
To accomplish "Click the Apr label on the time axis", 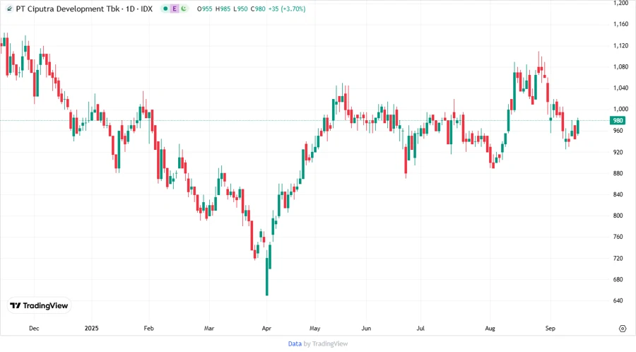I will 266,328.
